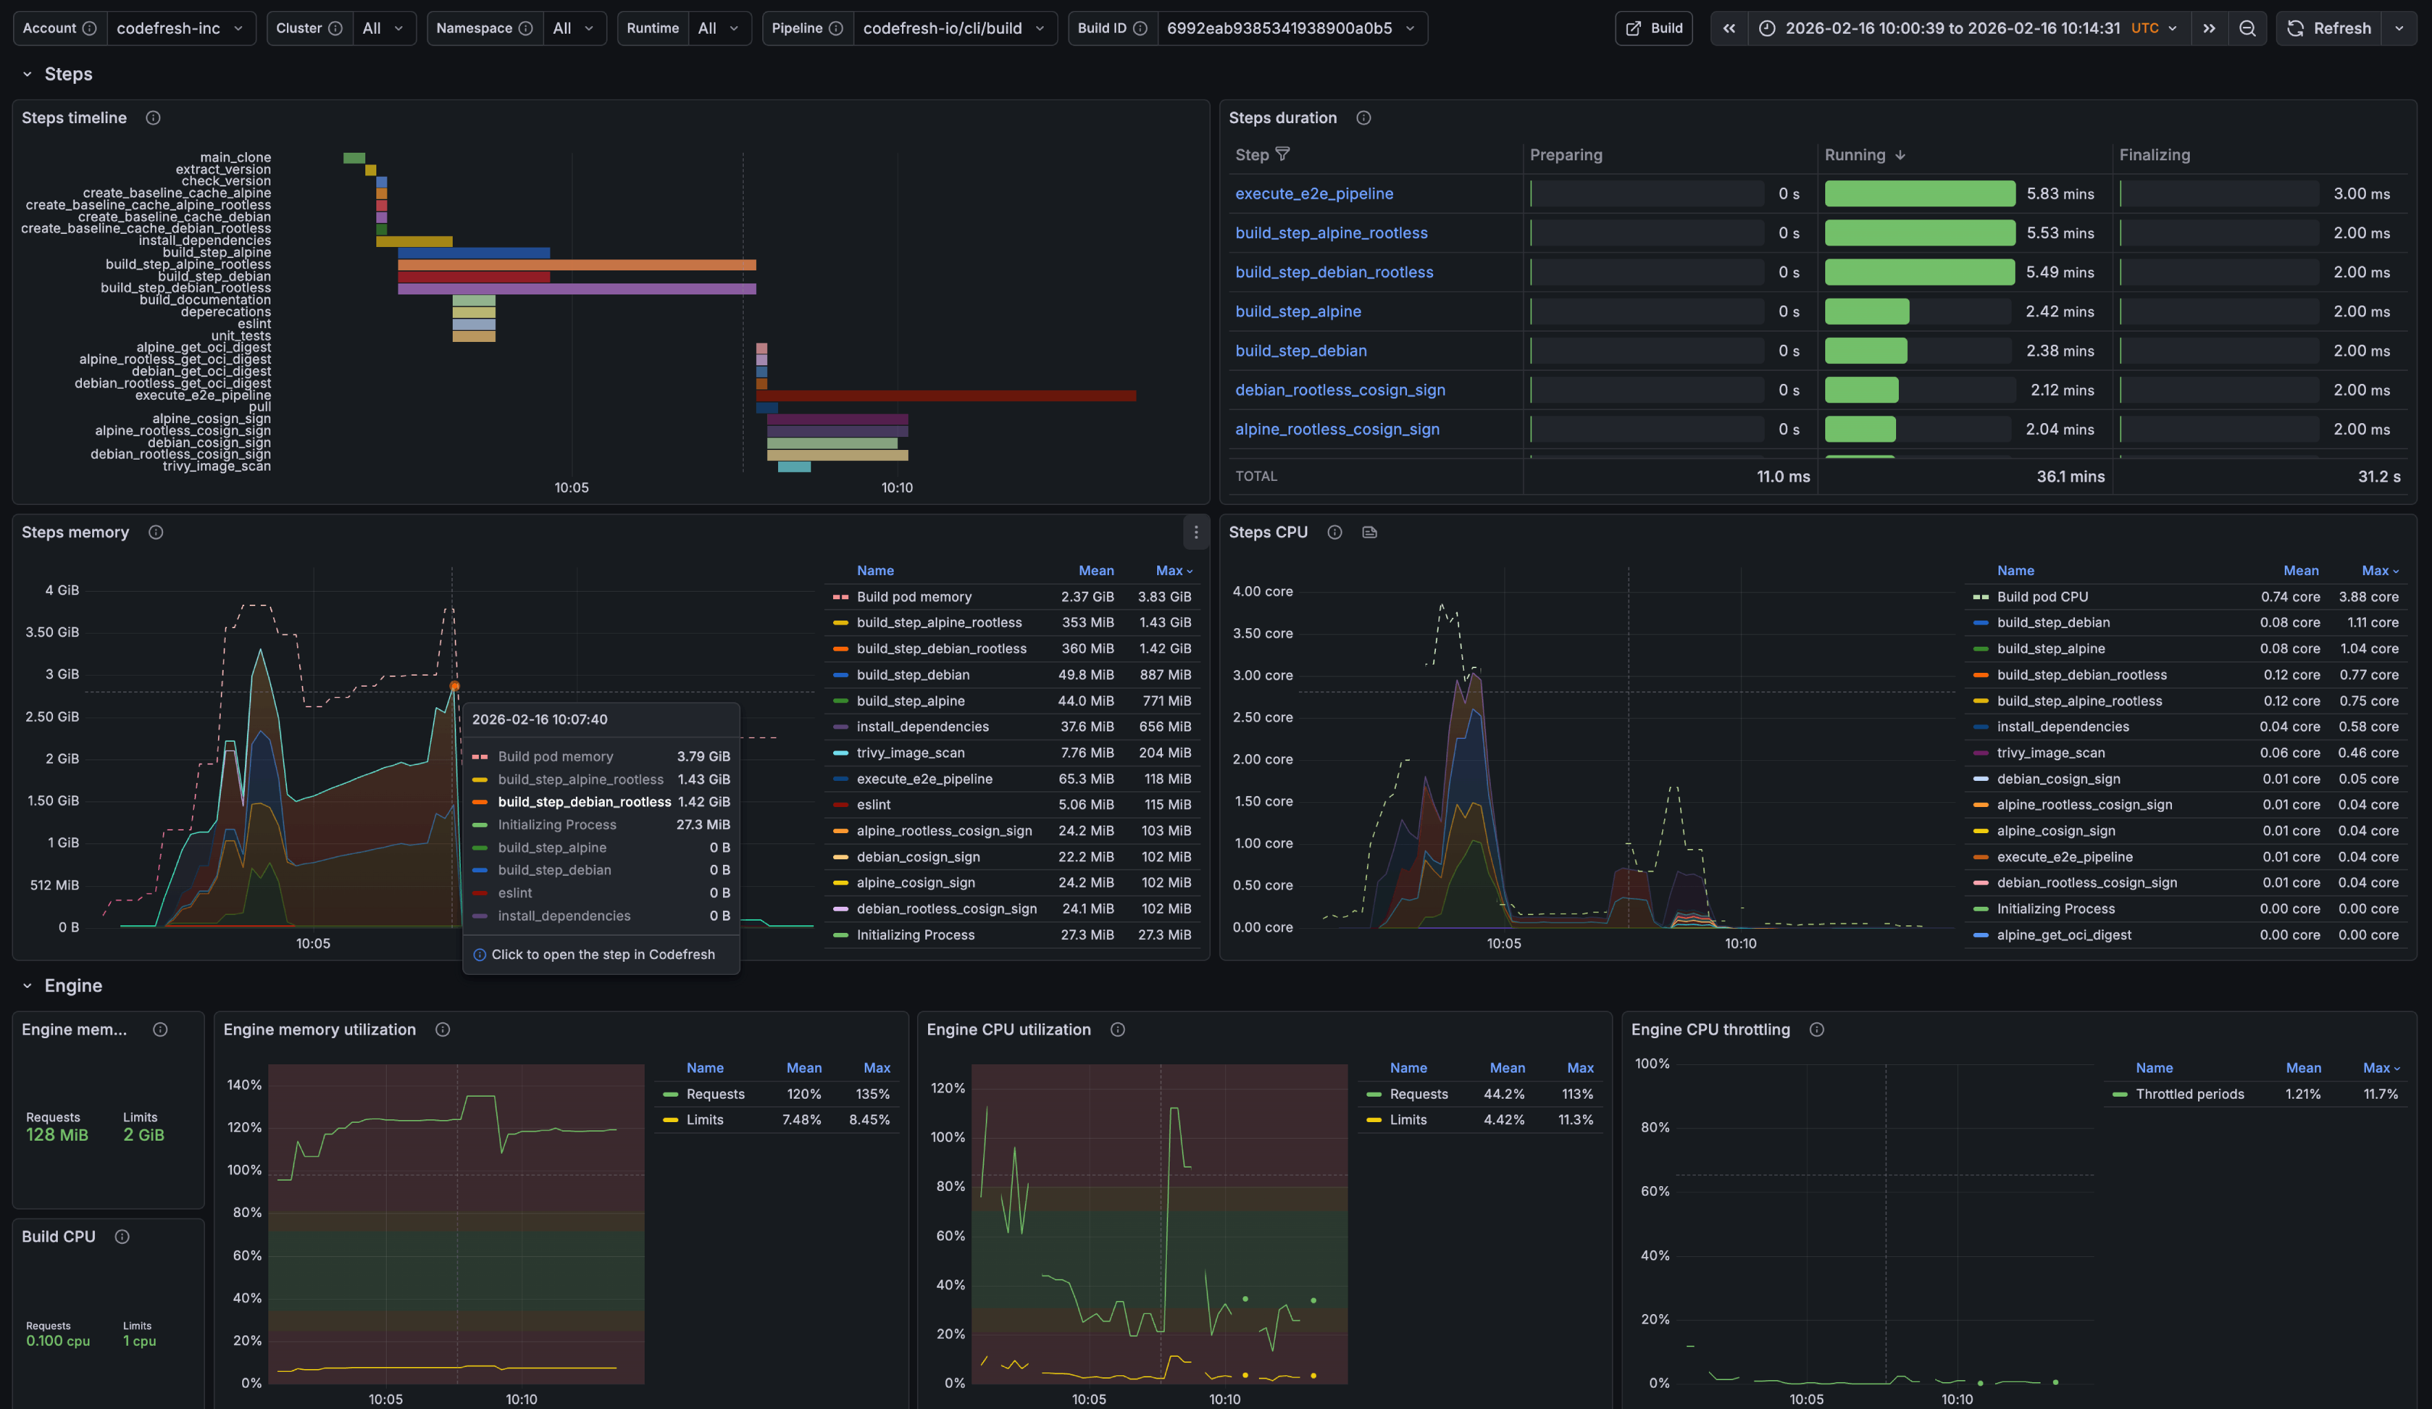The width and height of the screenshot is (2432, 1409).
Task: Toggle the trivy_image_scan series in the CPU legend
Action: [2050, 753]
